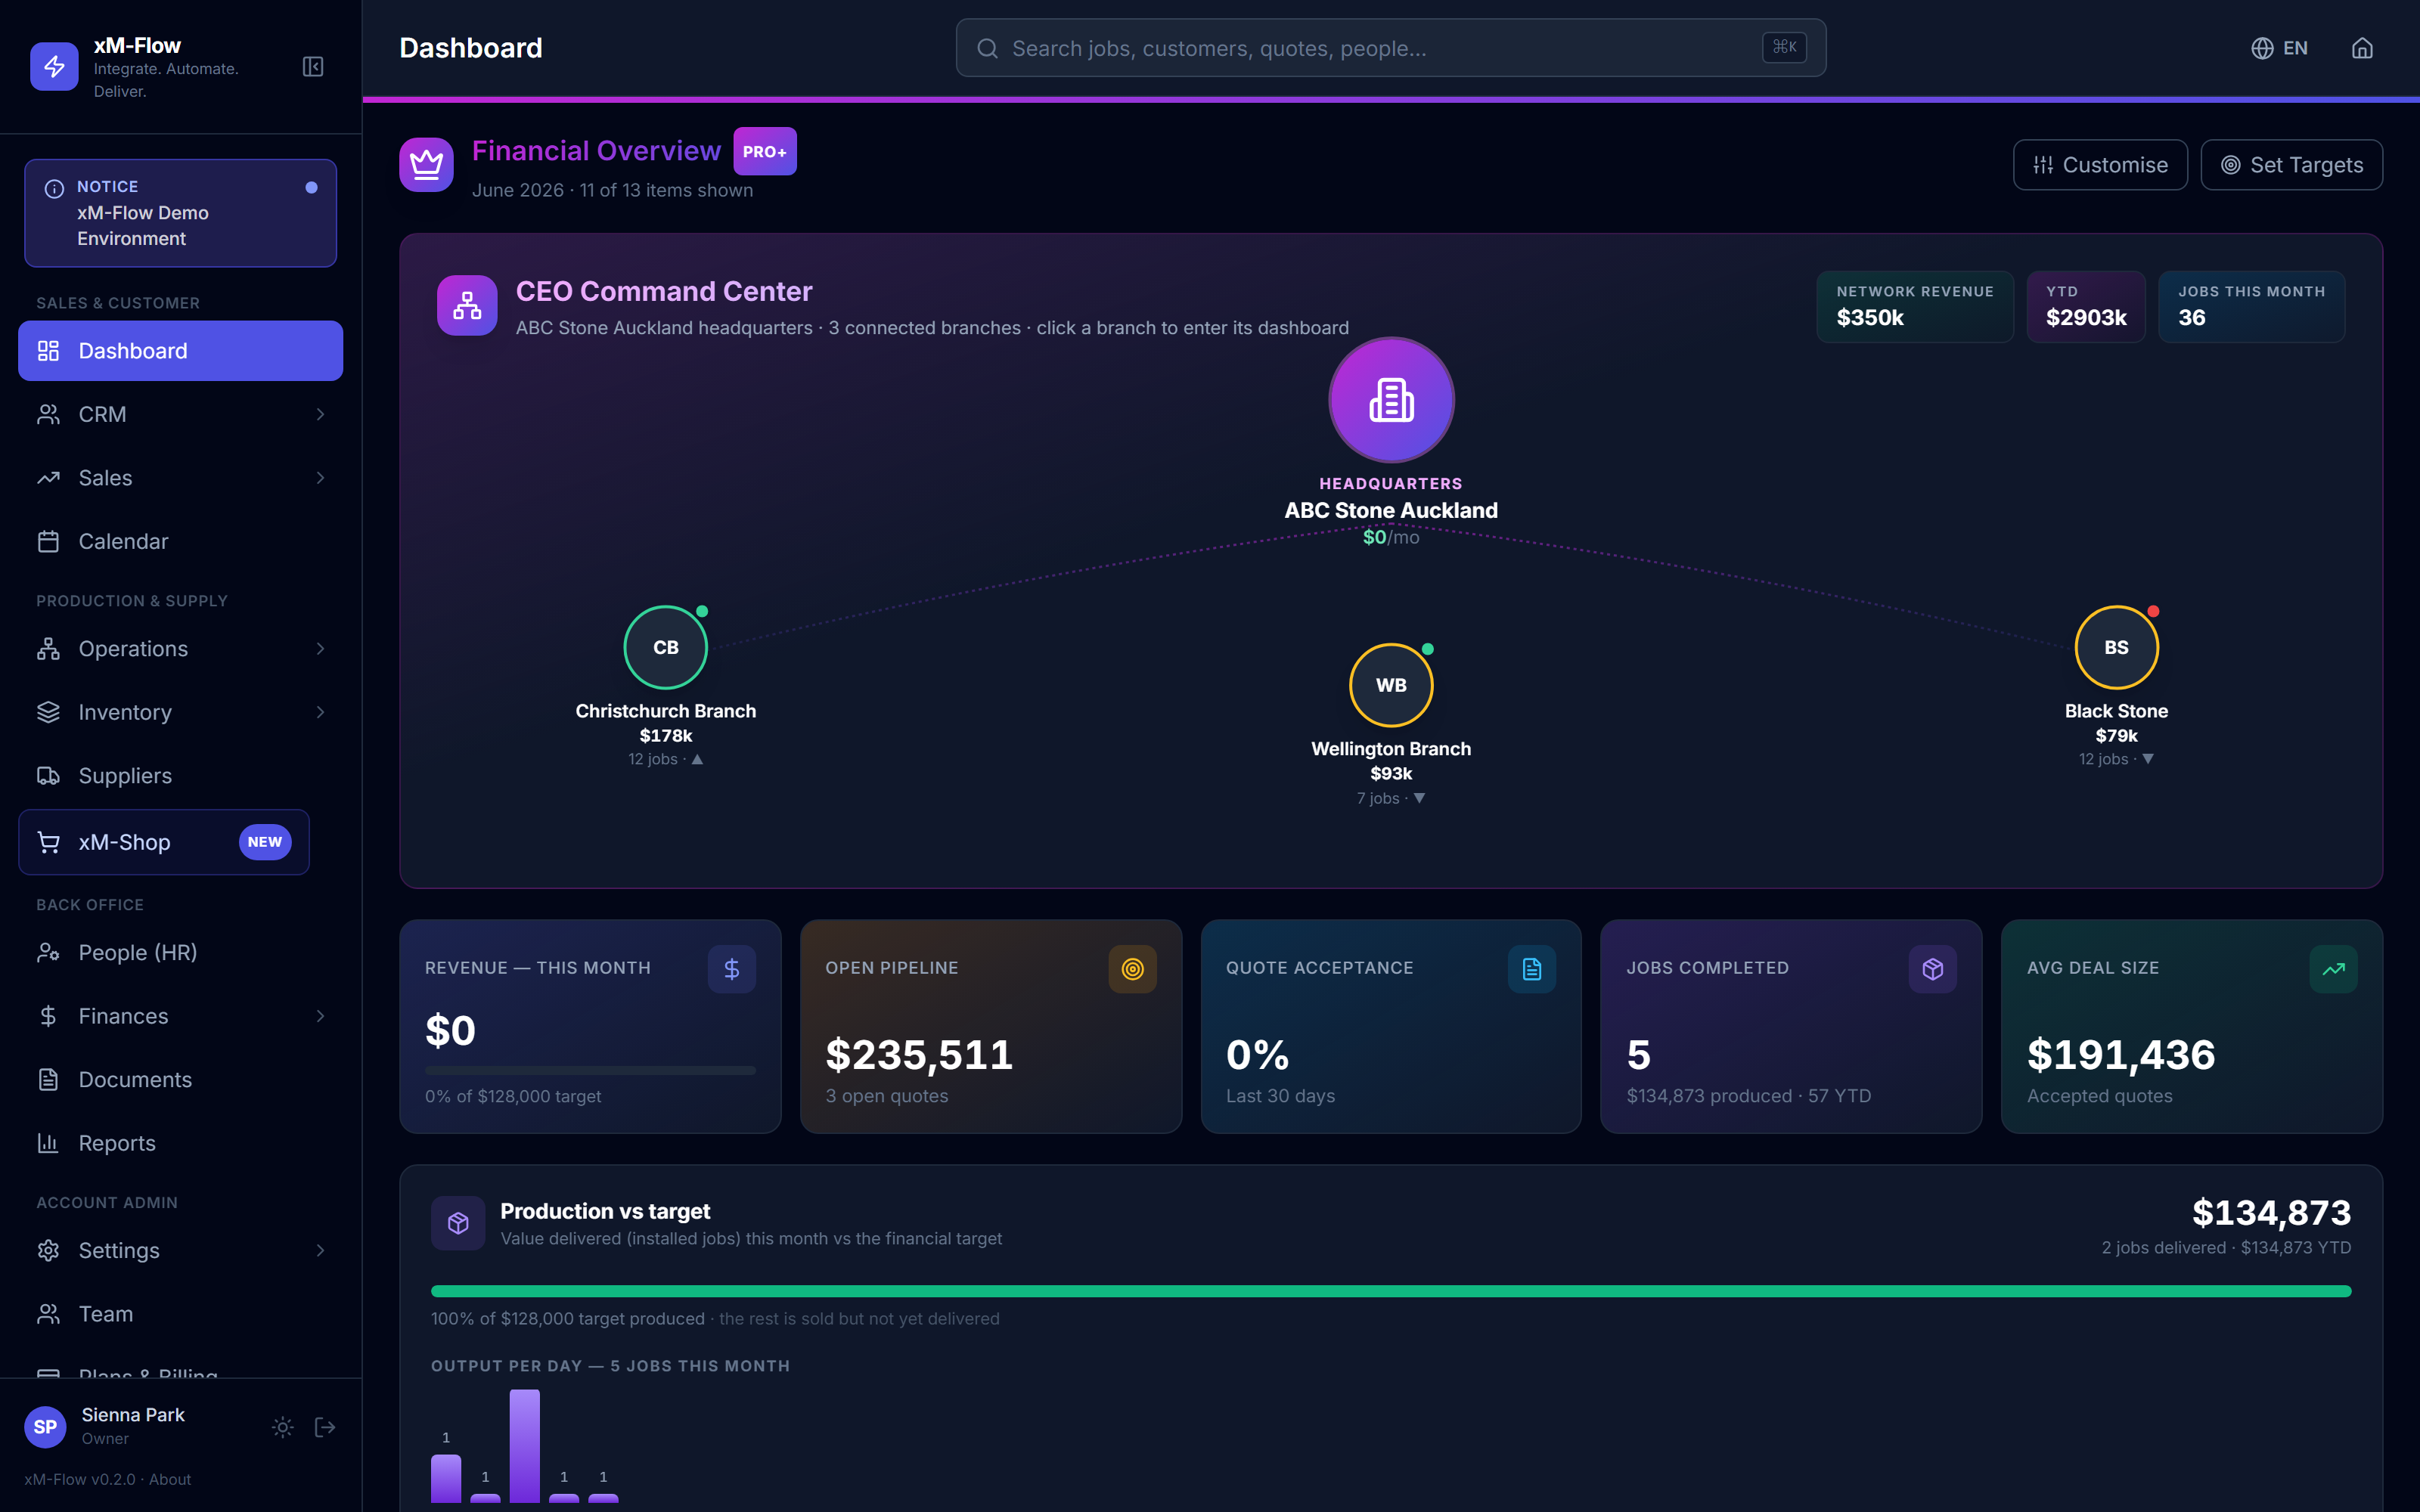The width and height of the screenshot is (2420, 1512).
Task: Open Team from the sidebar
Action: coord(180,1314)
